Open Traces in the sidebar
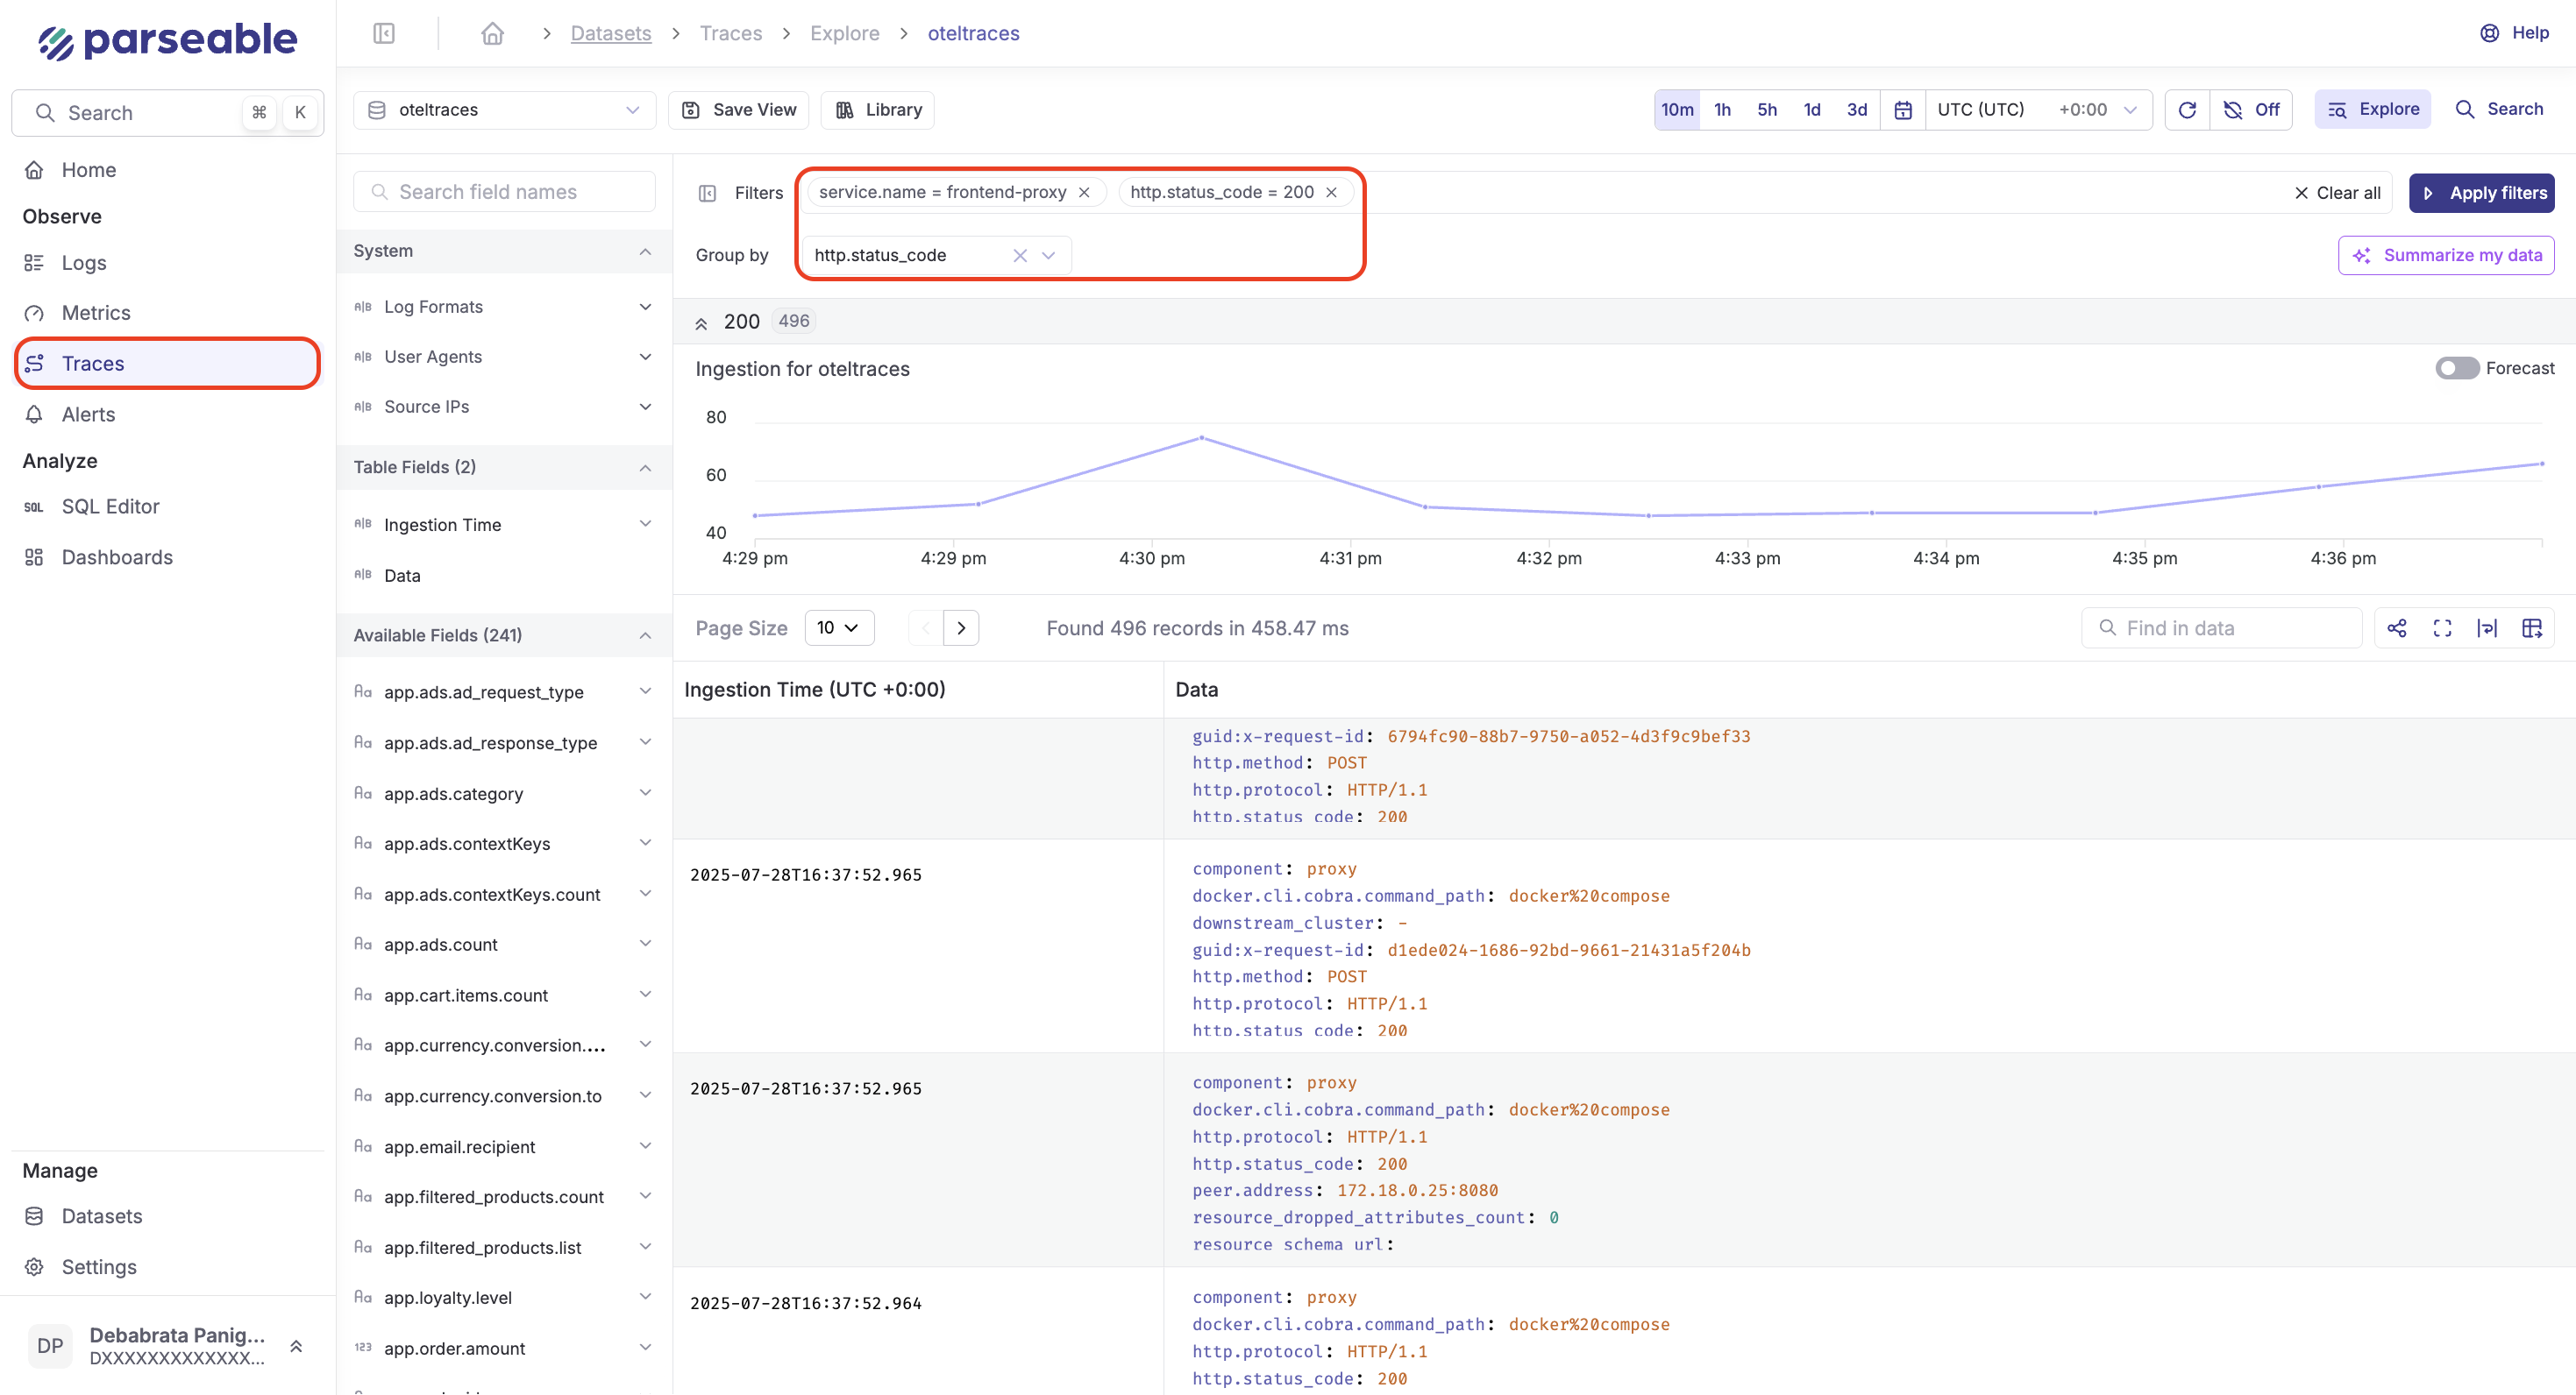 (x=168, y=363)
